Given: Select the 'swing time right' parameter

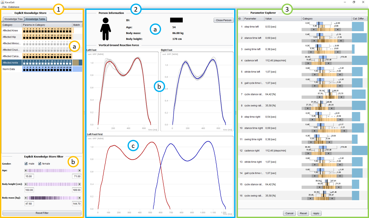Looking at the screenshot, I should click(302, 139).
